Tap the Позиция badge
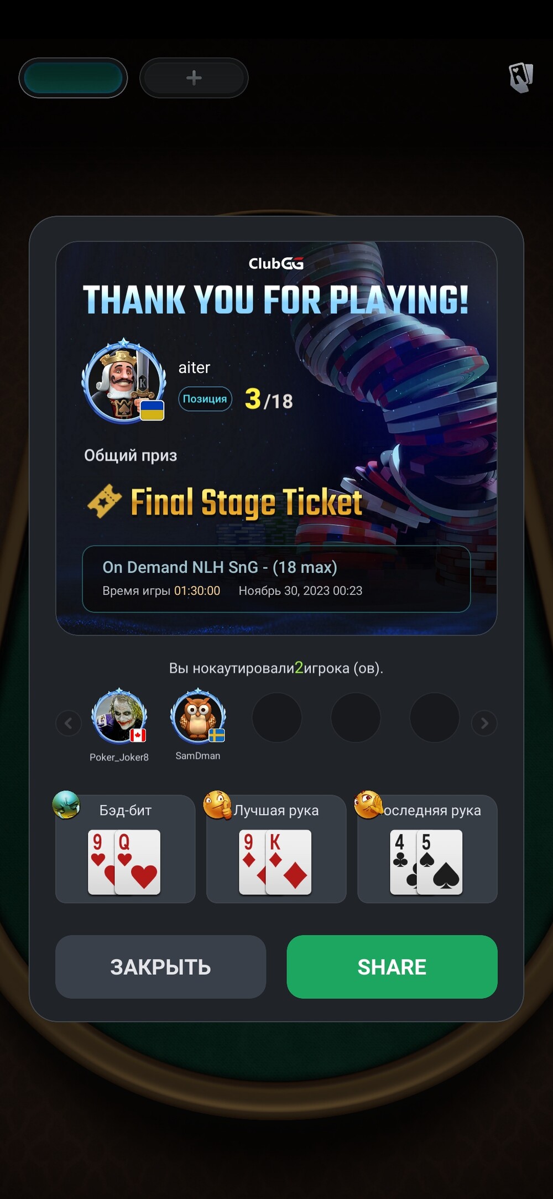 205,399
